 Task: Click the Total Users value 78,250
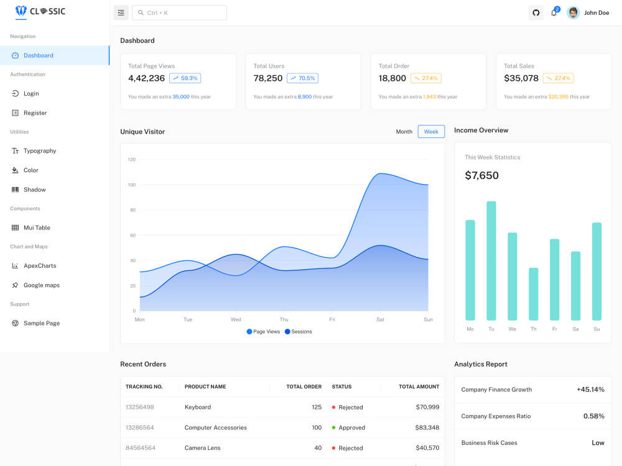coord(267,78)
